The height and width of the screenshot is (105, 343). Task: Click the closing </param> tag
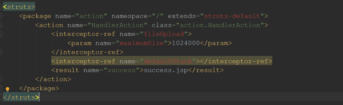click(216, 43)
